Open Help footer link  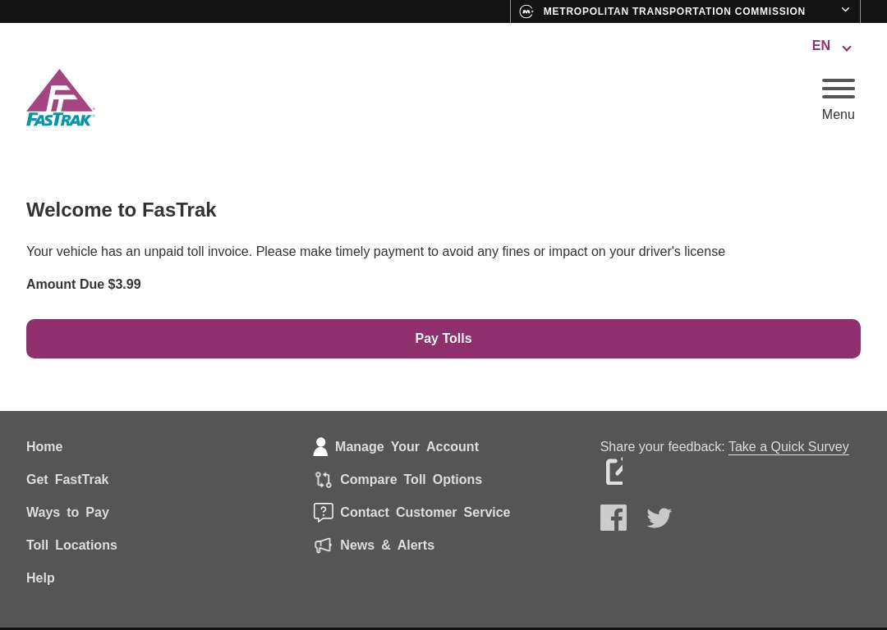pyautogui.click(x=40, y=578)
